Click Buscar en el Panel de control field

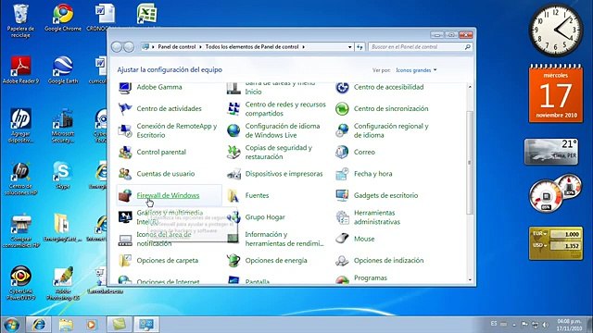(420, 47)
